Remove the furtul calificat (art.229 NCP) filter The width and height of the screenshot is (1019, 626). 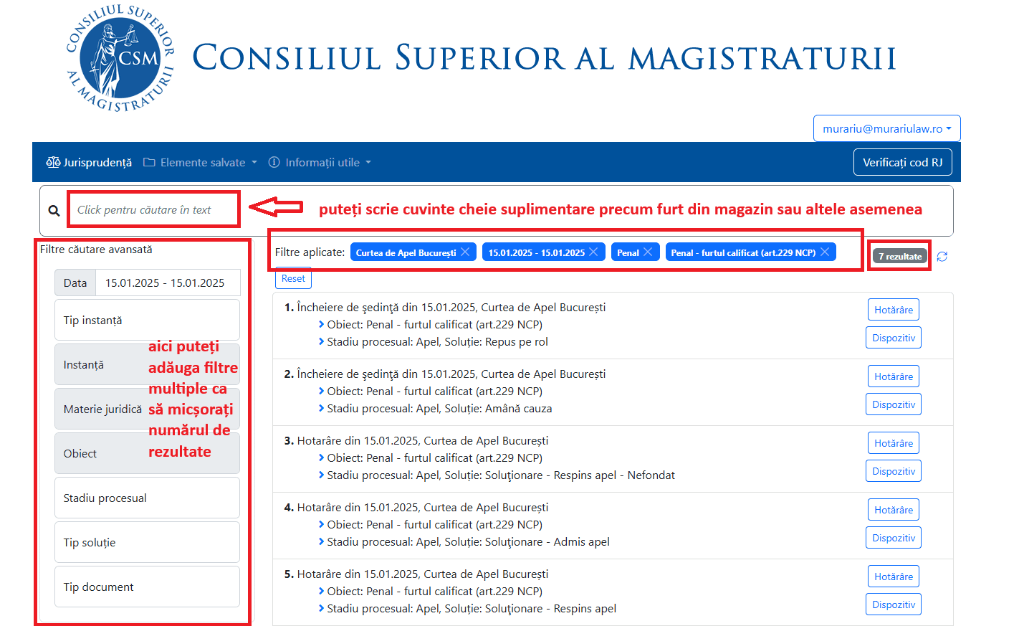[x=825, y=252]
